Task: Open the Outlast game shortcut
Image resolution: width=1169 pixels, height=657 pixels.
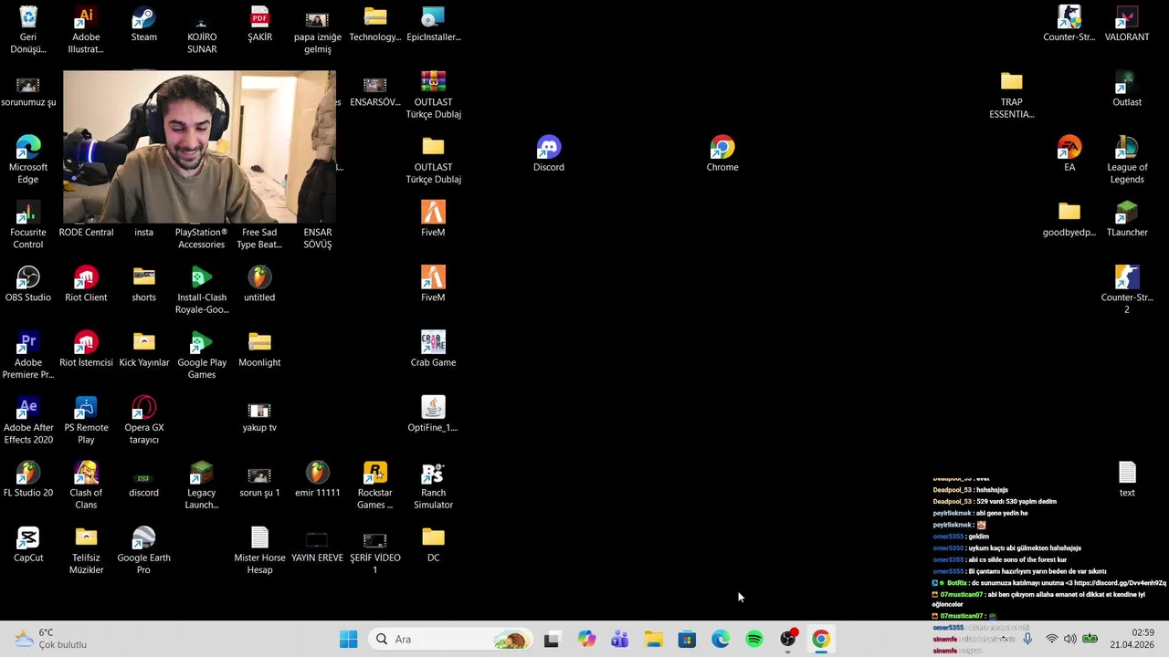Action: click(1127, 89)
